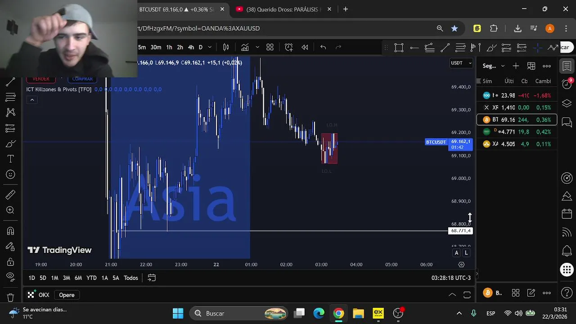The height and width of the screenshot is (324, 576).
Task: Open the economic Calendar icon
Action: point(567,214)
